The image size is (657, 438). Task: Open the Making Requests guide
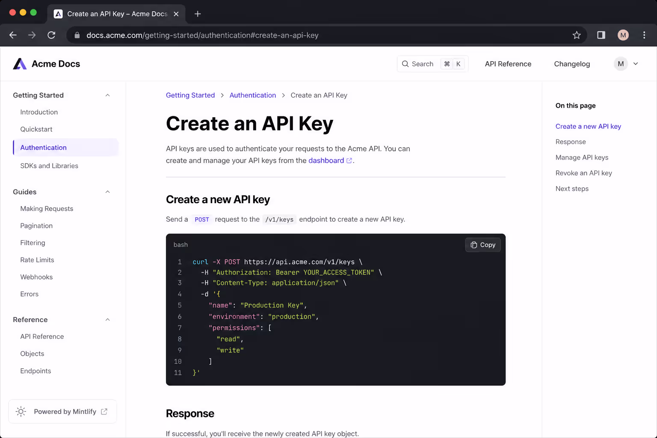47,209
